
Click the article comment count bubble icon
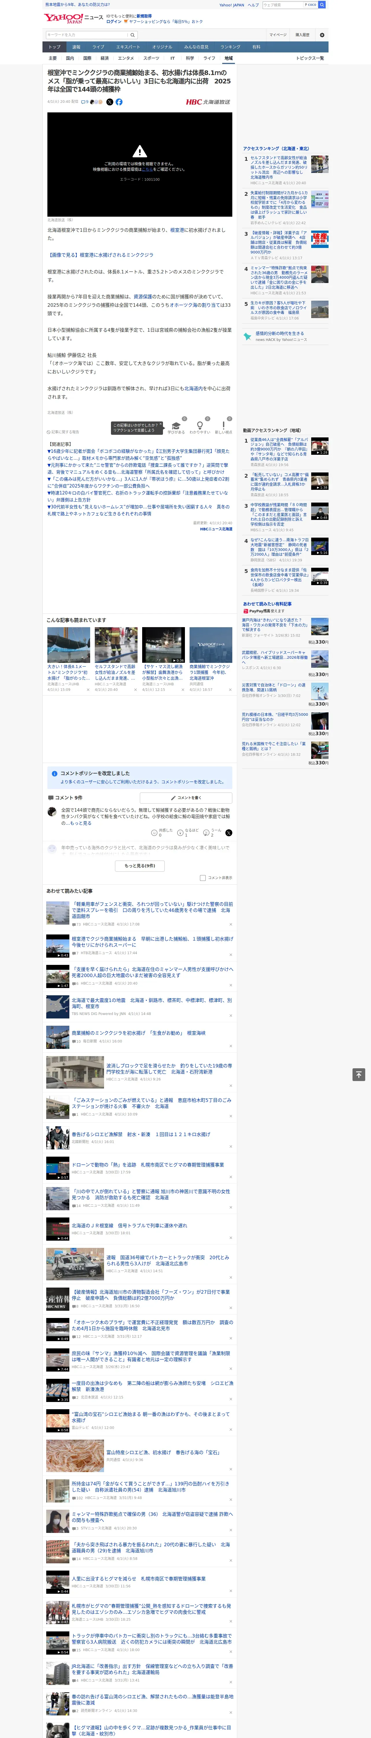(x=83, y=102)
